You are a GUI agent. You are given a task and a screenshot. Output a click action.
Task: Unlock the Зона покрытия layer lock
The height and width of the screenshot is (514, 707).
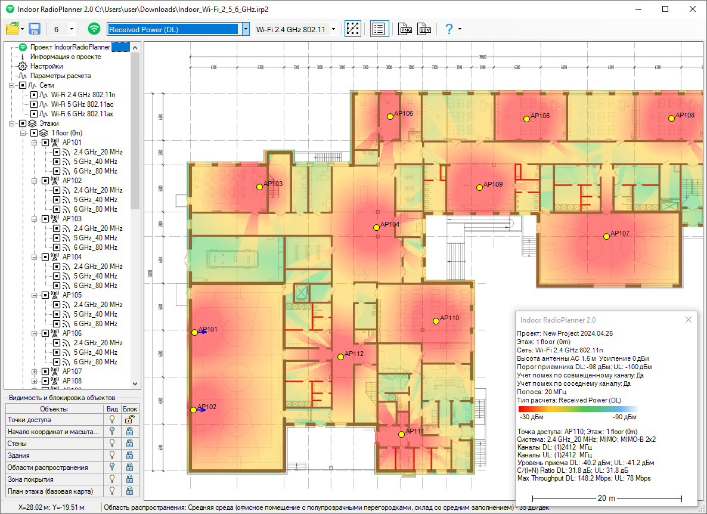(129, 479)
